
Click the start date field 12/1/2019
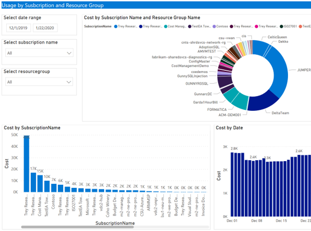(18, 28)
